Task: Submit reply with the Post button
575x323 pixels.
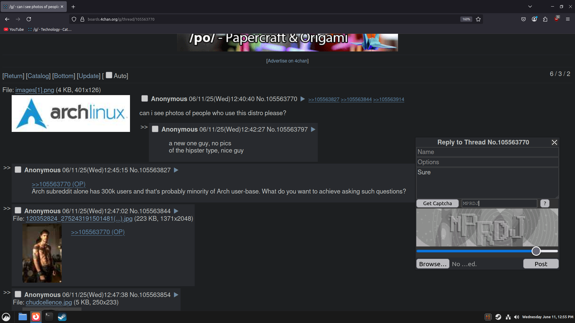Action: pos(541,264)
